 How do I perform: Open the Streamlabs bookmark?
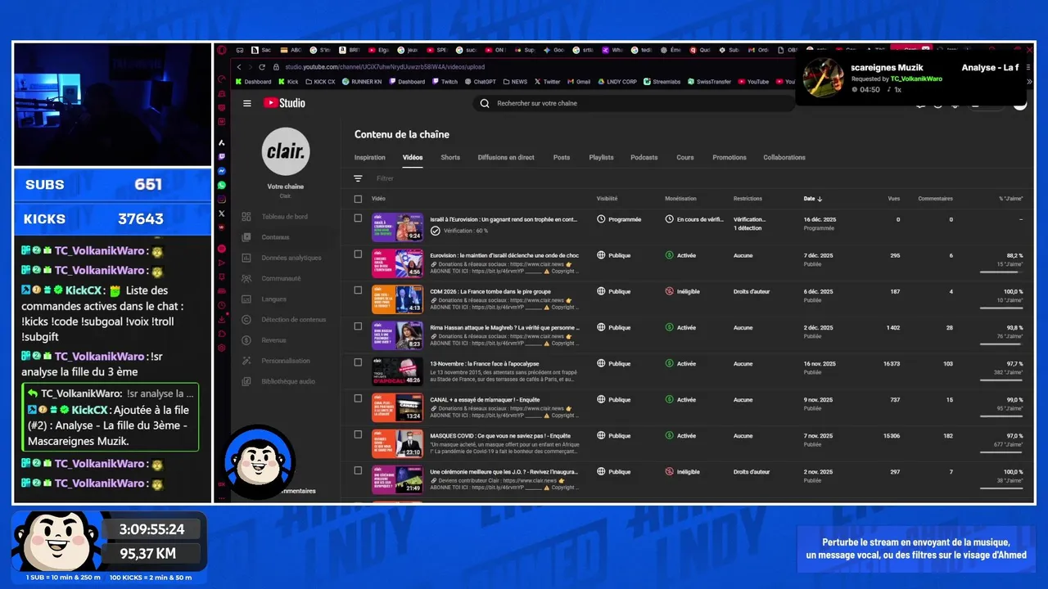(x=662, y=82)
